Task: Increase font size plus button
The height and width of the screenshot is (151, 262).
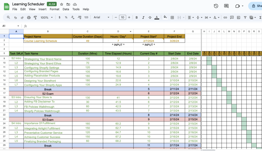Action: click(x=129, y=17)
